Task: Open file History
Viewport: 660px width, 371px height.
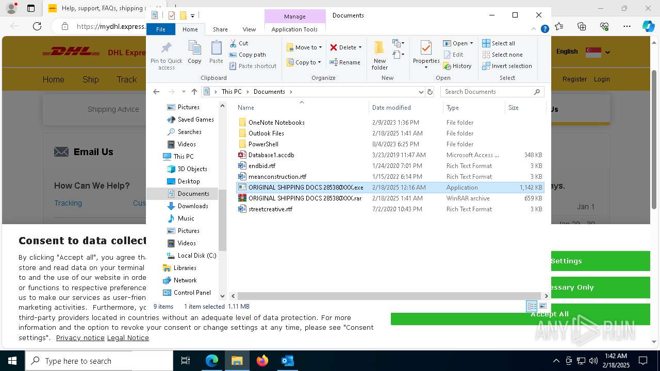Action: [x=457, y=66]
